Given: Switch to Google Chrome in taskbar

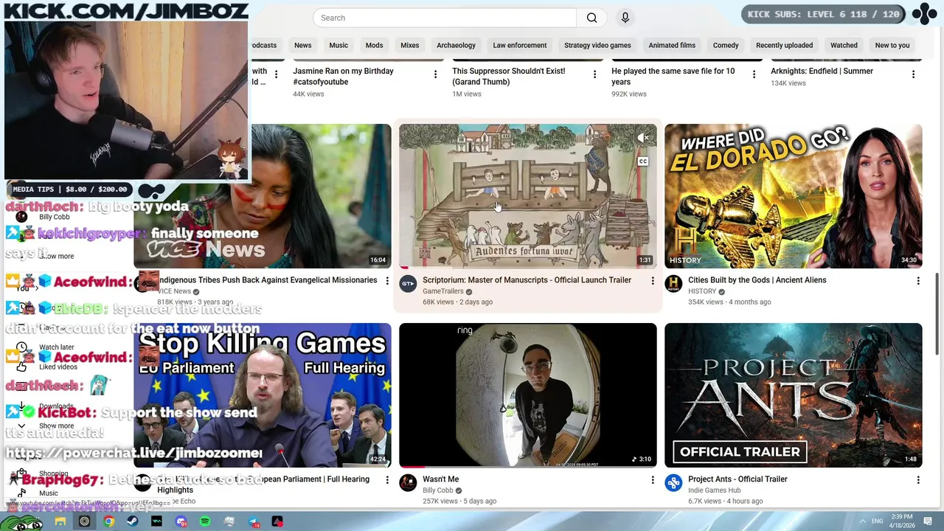Looking at the screenshot, I should point(108,521).
